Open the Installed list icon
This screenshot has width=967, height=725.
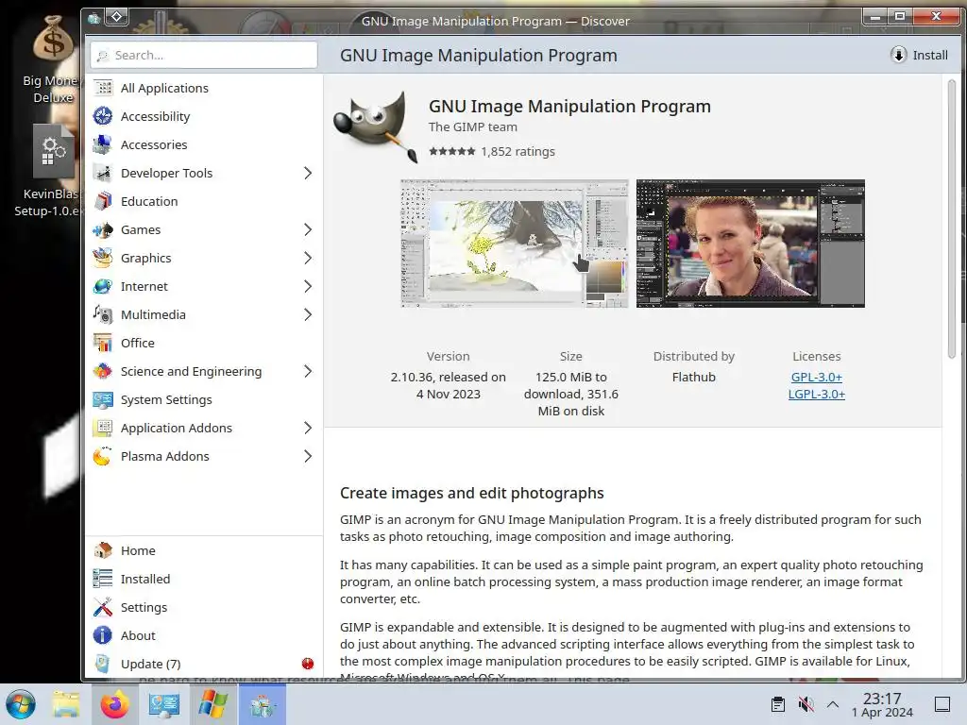point(103,579)
